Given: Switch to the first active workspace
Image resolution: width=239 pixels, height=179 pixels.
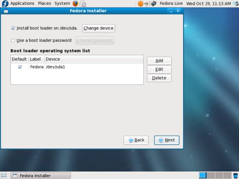Looking at the screenshot, I should click(203, 175).
